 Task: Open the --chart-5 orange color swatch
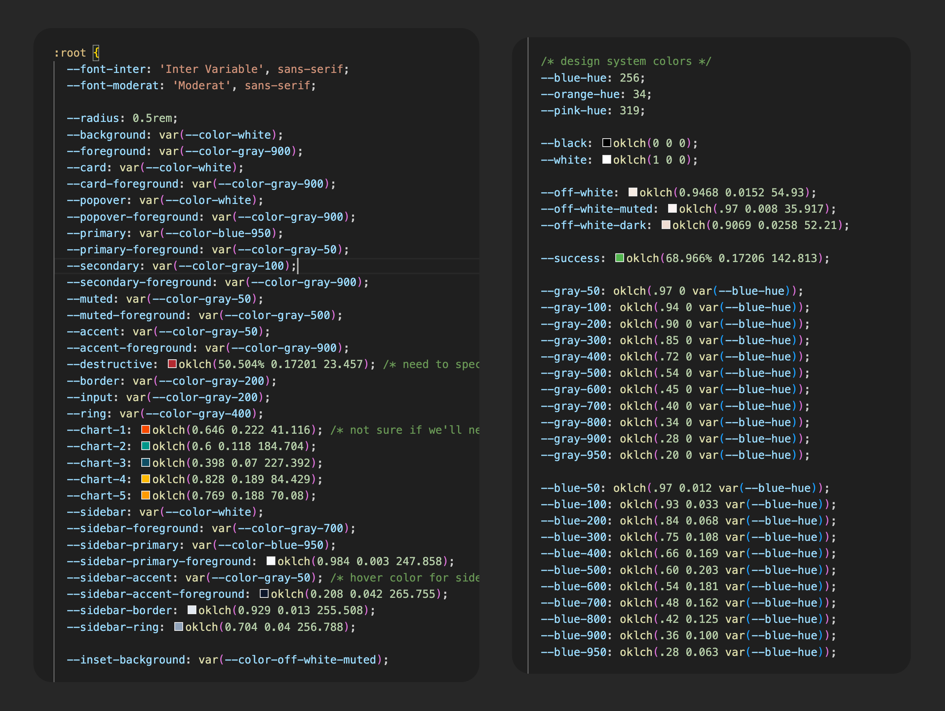146,495
